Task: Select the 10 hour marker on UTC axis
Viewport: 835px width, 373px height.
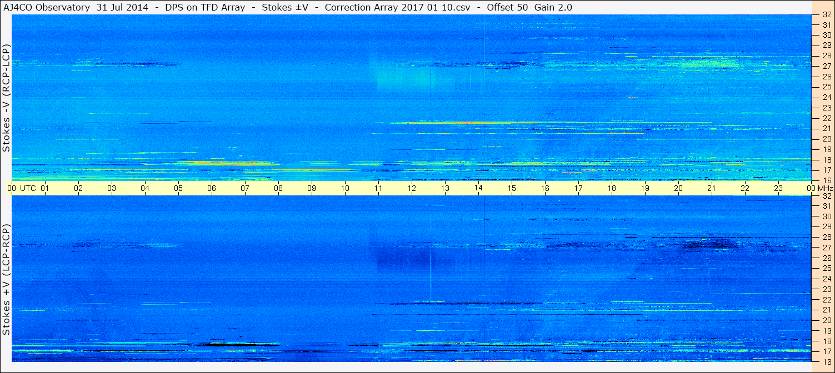Action: 345,188
